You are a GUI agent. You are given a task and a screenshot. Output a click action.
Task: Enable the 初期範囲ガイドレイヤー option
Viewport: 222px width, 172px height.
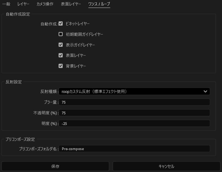[60, 34]
